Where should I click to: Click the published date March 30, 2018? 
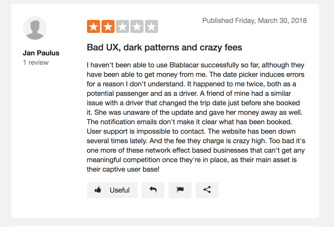point(254,20)
